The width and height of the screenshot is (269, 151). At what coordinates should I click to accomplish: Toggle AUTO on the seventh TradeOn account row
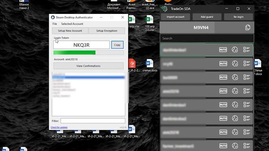pyautogui.click(x=223, y=132)
